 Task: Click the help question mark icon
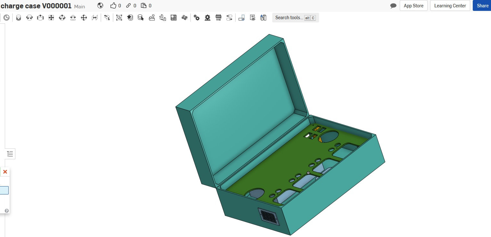(7, 211)
